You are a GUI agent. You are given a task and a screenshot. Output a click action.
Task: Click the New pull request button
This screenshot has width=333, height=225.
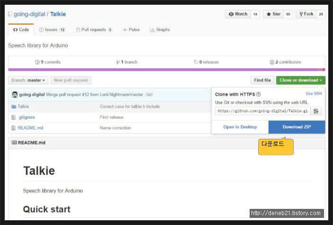71,81
